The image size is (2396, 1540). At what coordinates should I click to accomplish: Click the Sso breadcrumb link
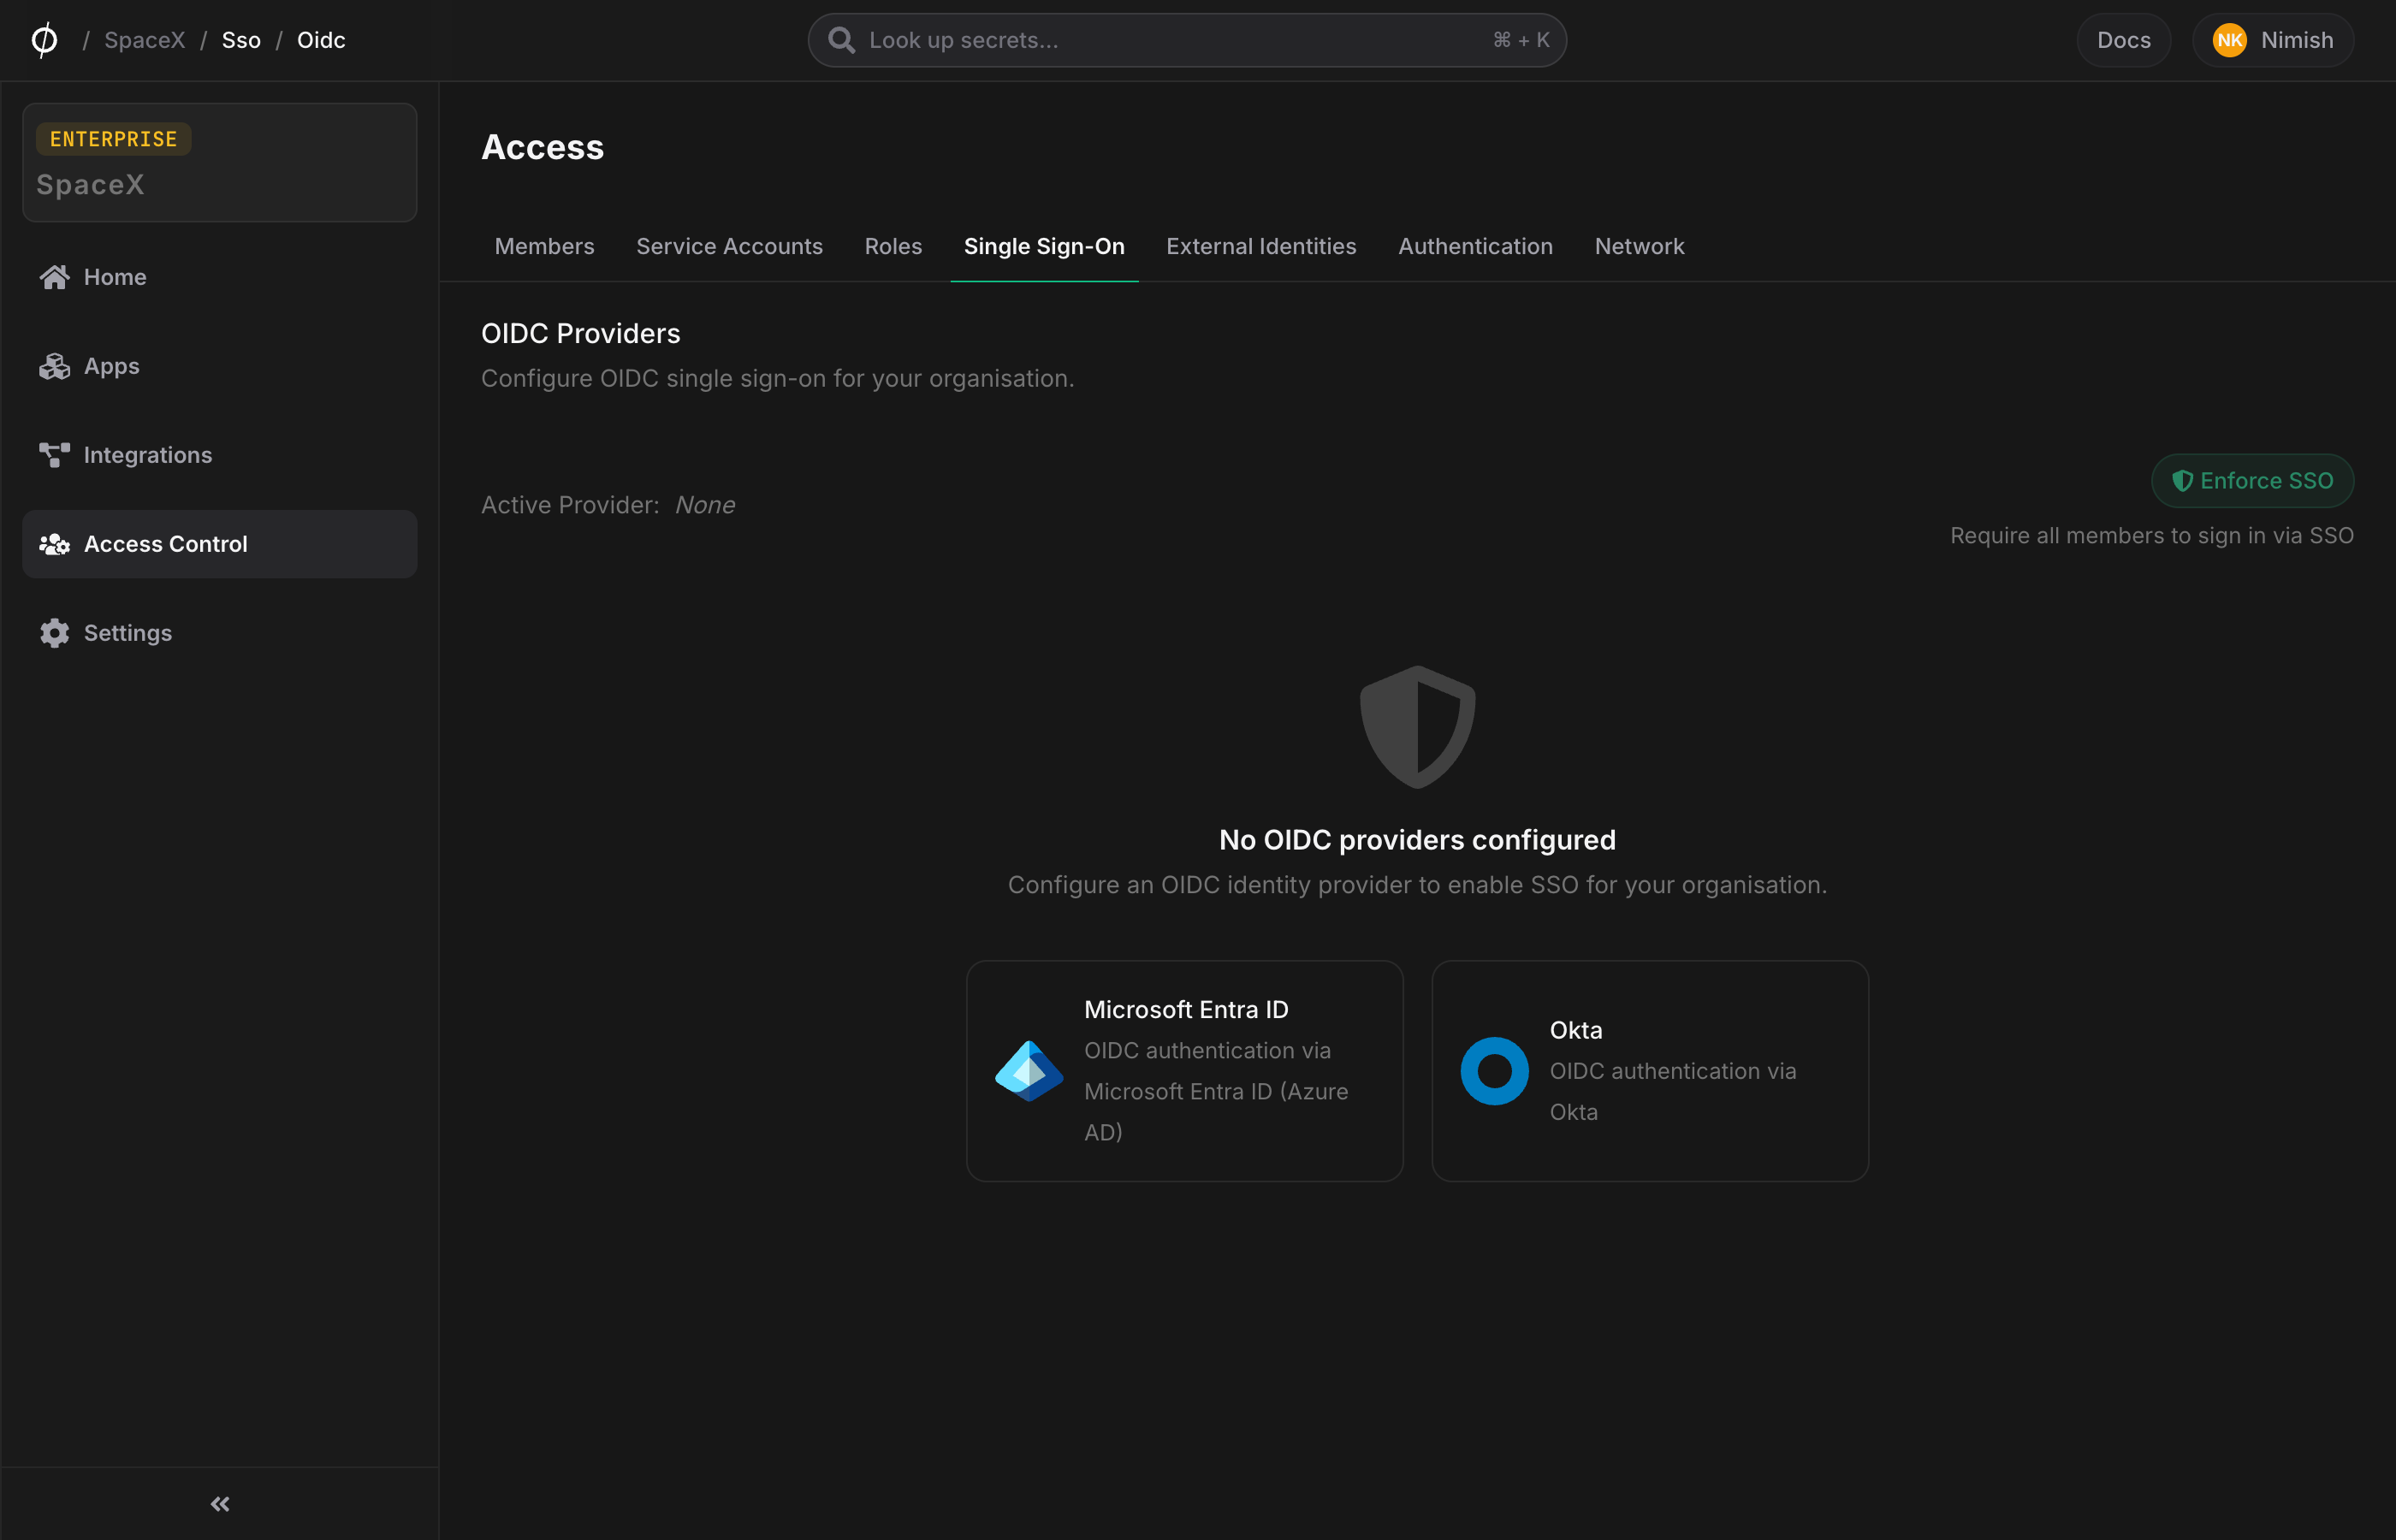click(x=241, y=40)
